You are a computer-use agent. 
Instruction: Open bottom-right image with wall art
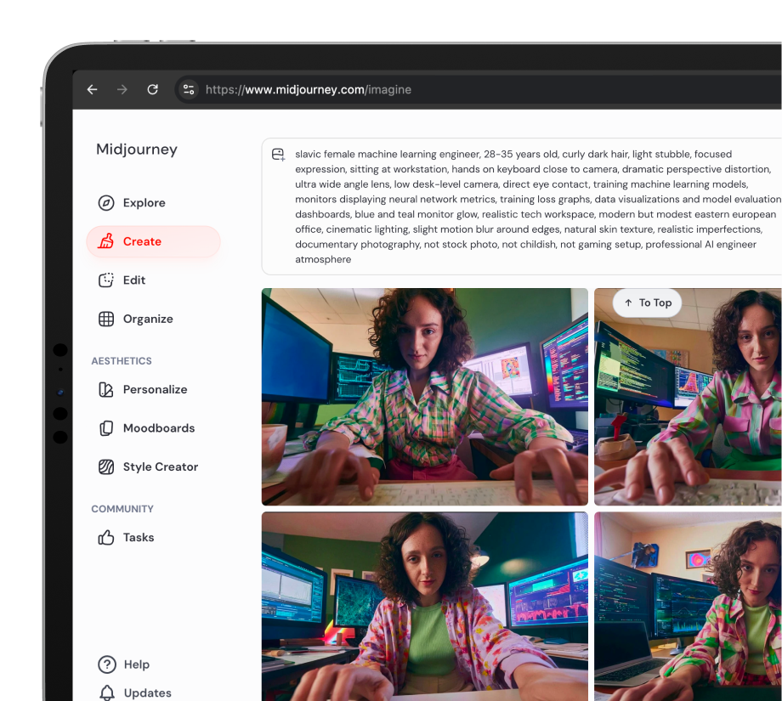click(688, 607)
